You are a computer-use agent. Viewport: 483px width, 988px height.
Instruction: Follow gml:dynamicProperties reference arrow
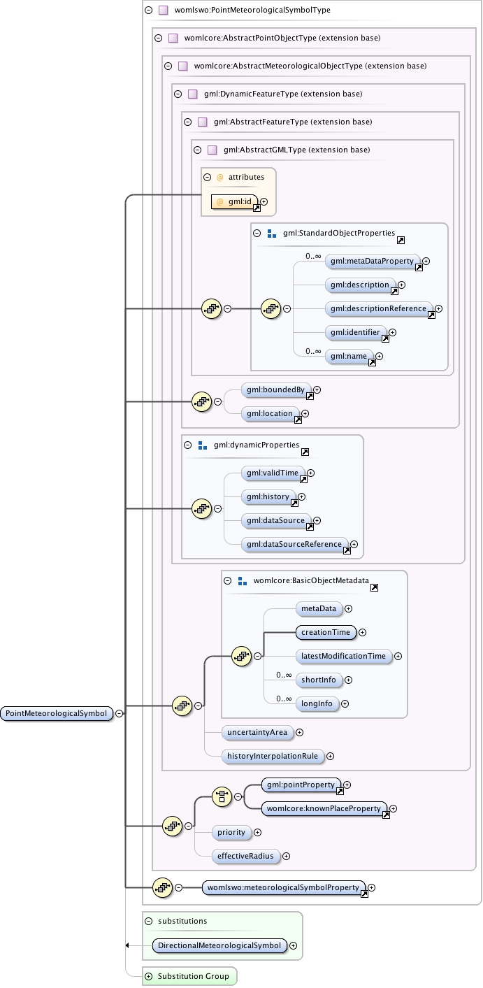click(305, 452)
